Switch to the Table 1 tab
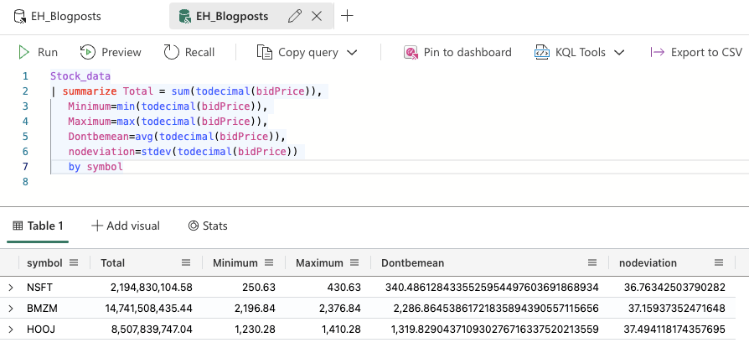The height and width of the screenshot is (353, 749). 39,226
